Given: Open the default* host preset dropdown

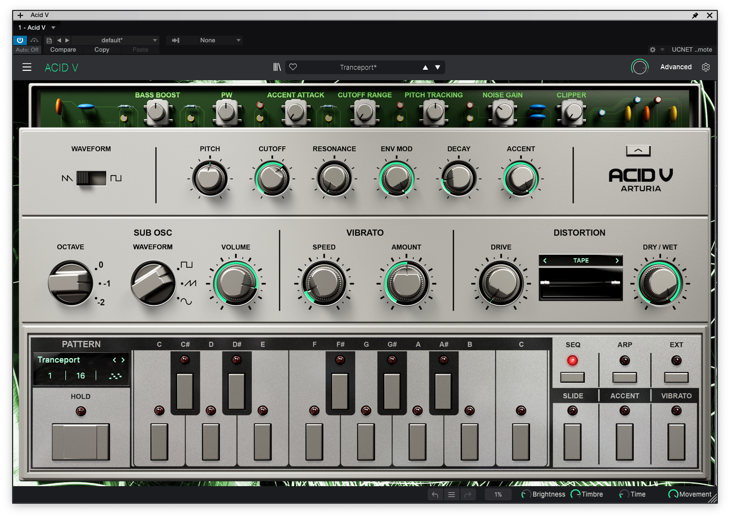Looking at the screenshot, I should tap(115, 40).
